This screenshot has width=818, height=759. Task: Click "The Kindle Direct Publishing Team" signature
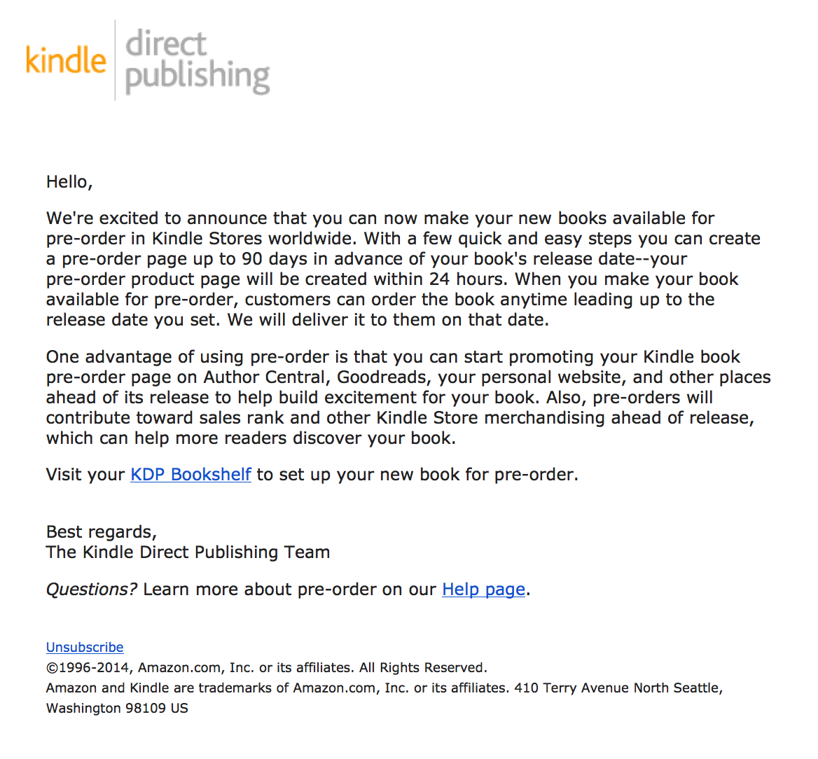tap(188, 552)
